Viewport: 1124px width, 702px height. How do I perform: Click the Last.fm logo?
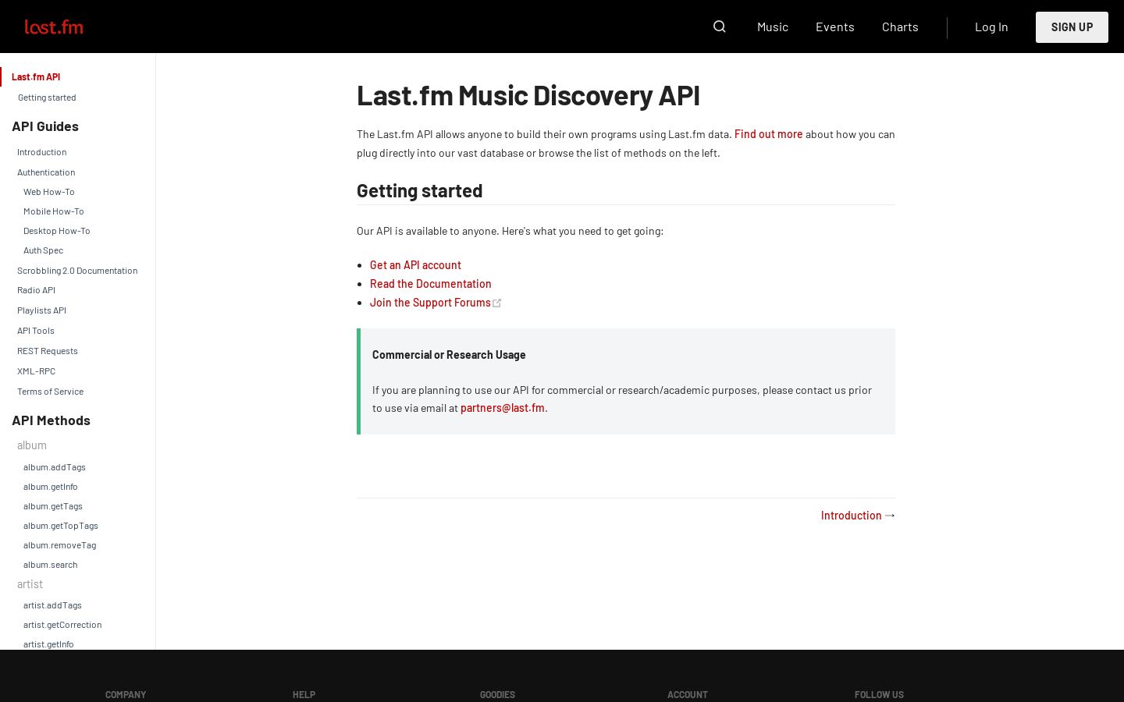pos(54,27)
